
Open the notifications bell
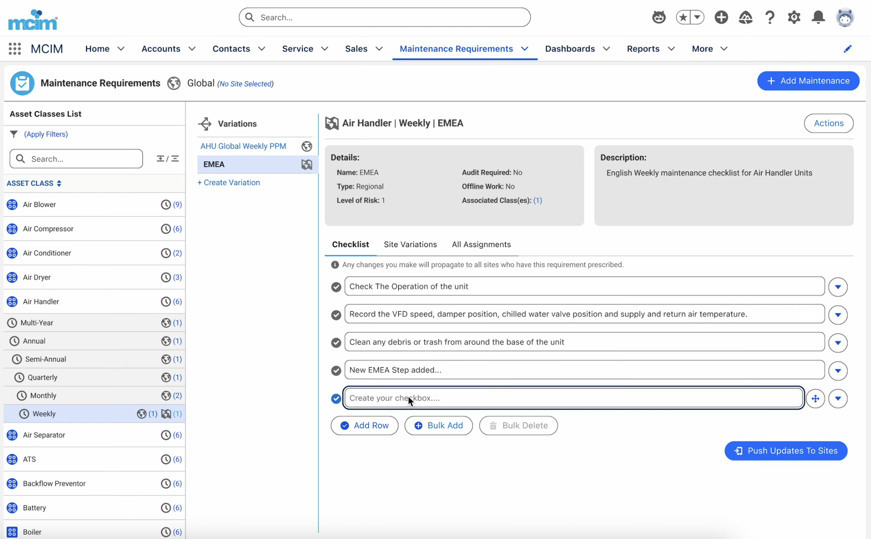point(818,17)
